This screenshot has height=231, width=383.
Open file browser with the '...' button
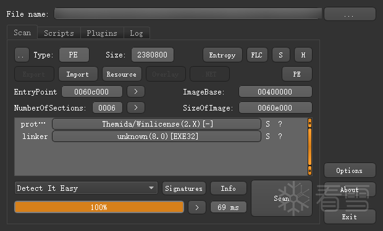[x=350, y=14]
